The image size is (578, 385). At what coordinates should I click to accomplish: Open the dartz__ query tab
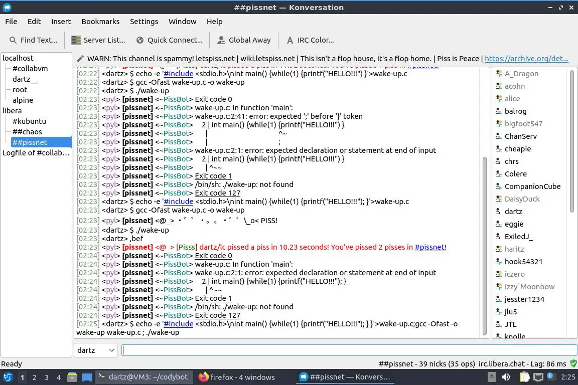(25, 79)
